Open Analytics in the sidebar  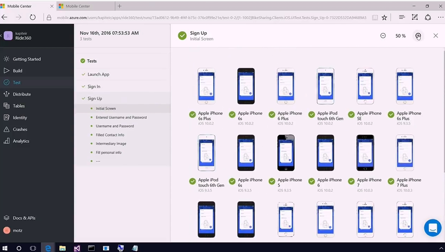tap(21, 141)
